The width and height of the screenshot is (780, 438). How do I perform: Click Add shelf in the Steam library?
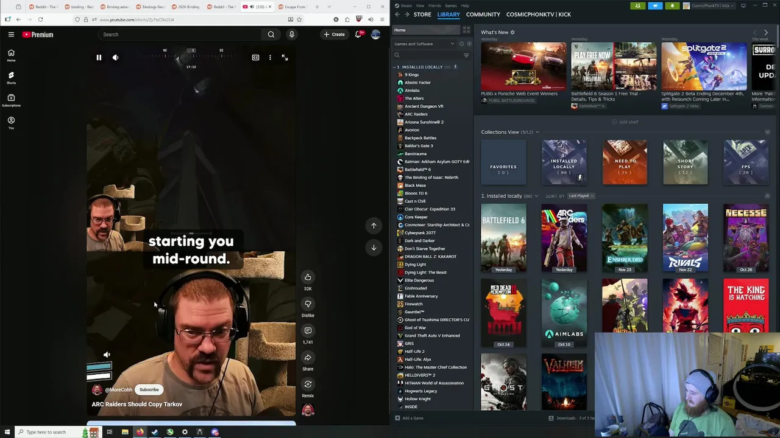point(625,122)
